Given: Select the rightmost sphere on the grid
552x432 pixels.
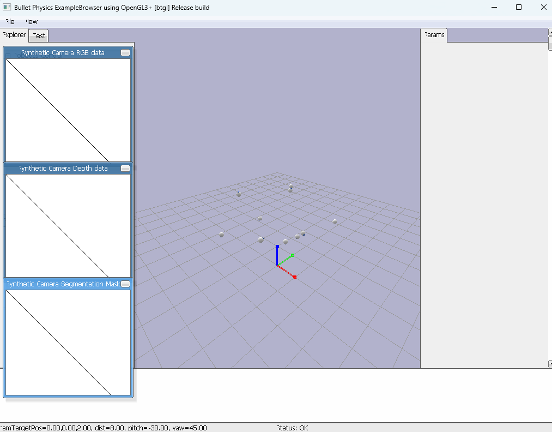Looking at the screenshot, I should (335, 221).
